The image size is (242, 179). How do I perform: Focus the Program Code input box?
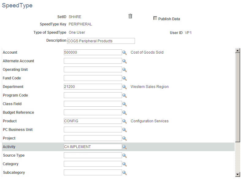[93, 95]
